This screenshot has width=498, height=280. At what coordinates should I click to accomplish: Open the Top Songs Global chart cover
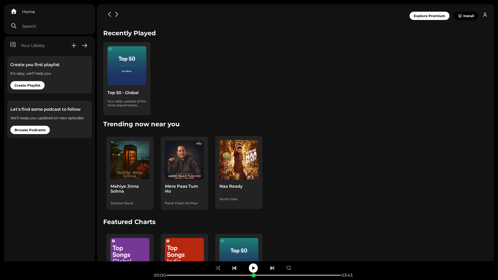130,250
